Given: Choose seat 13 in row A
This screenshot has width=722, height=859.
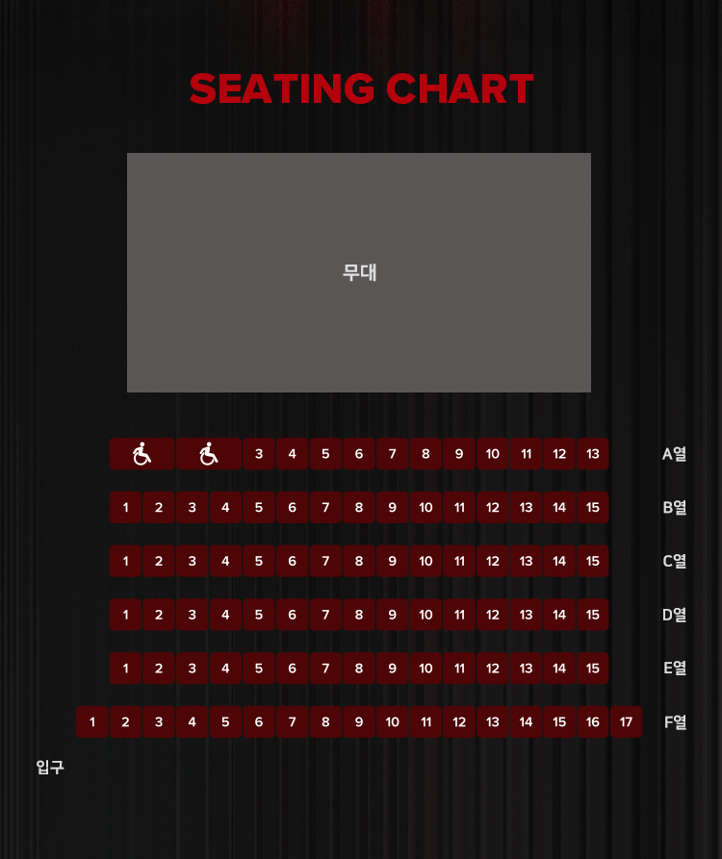Looking at the screenshot, I should (x=593, y=454).
